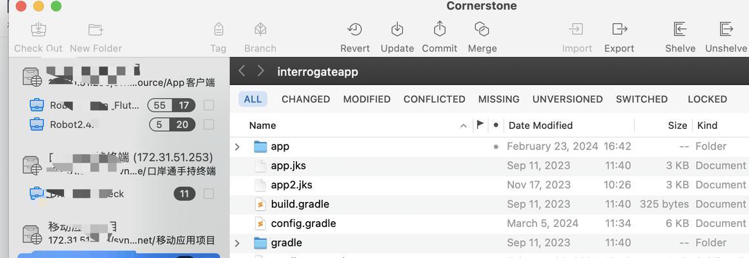
Task: Click the Update toolbar icon
Action: pyautogui.click(x=398, y=29)
